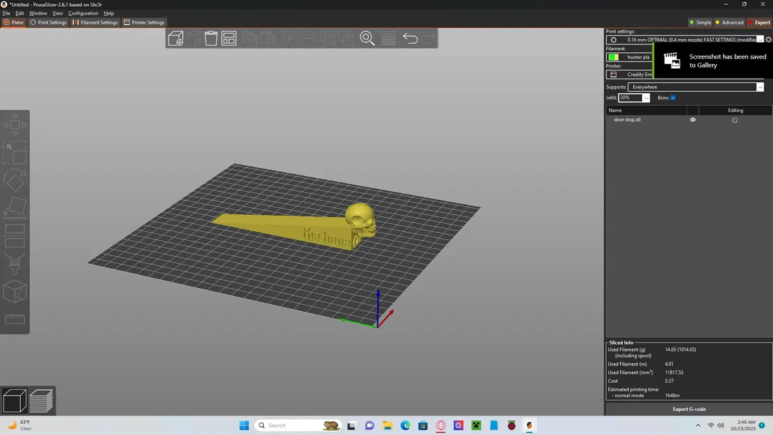The image size is (773, 435).
Task: Select the Cut gizmo tool
Action: click(x=15, y=235)
